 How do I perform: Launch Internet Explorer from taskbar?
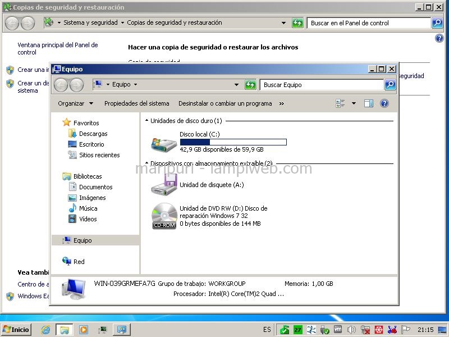[45, 330]
